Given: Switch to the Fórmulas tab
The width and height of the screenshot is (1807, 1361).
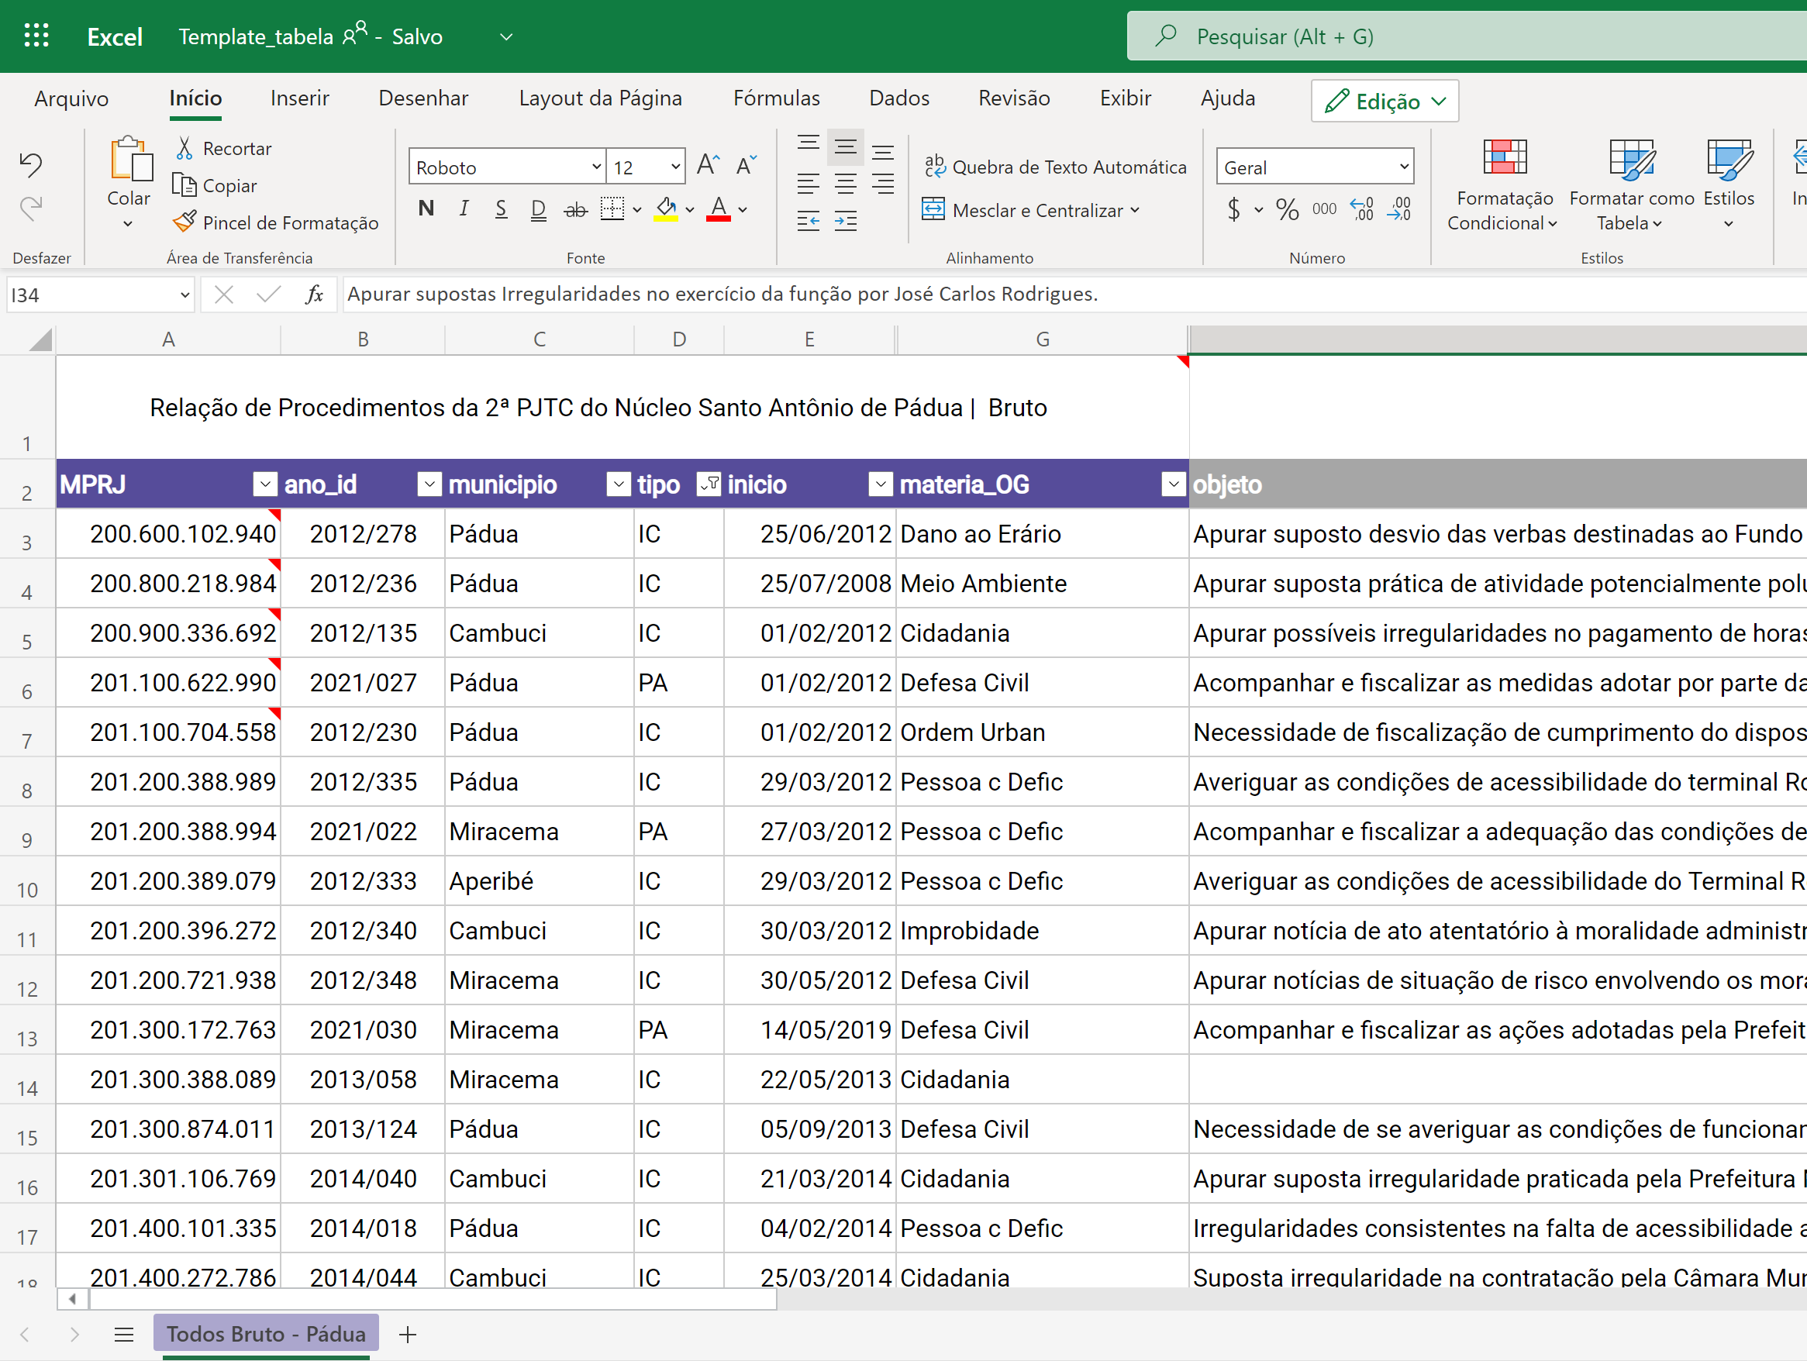Looking at the screenshot, I should click(776, 98).
